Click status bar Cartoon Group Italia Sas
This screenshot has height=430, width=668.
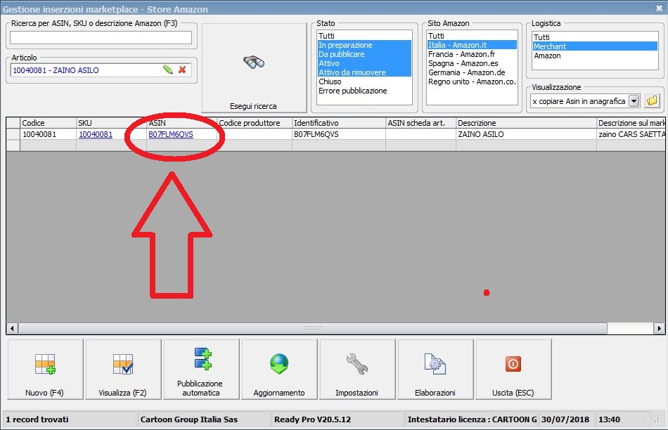tap(189, 419)
